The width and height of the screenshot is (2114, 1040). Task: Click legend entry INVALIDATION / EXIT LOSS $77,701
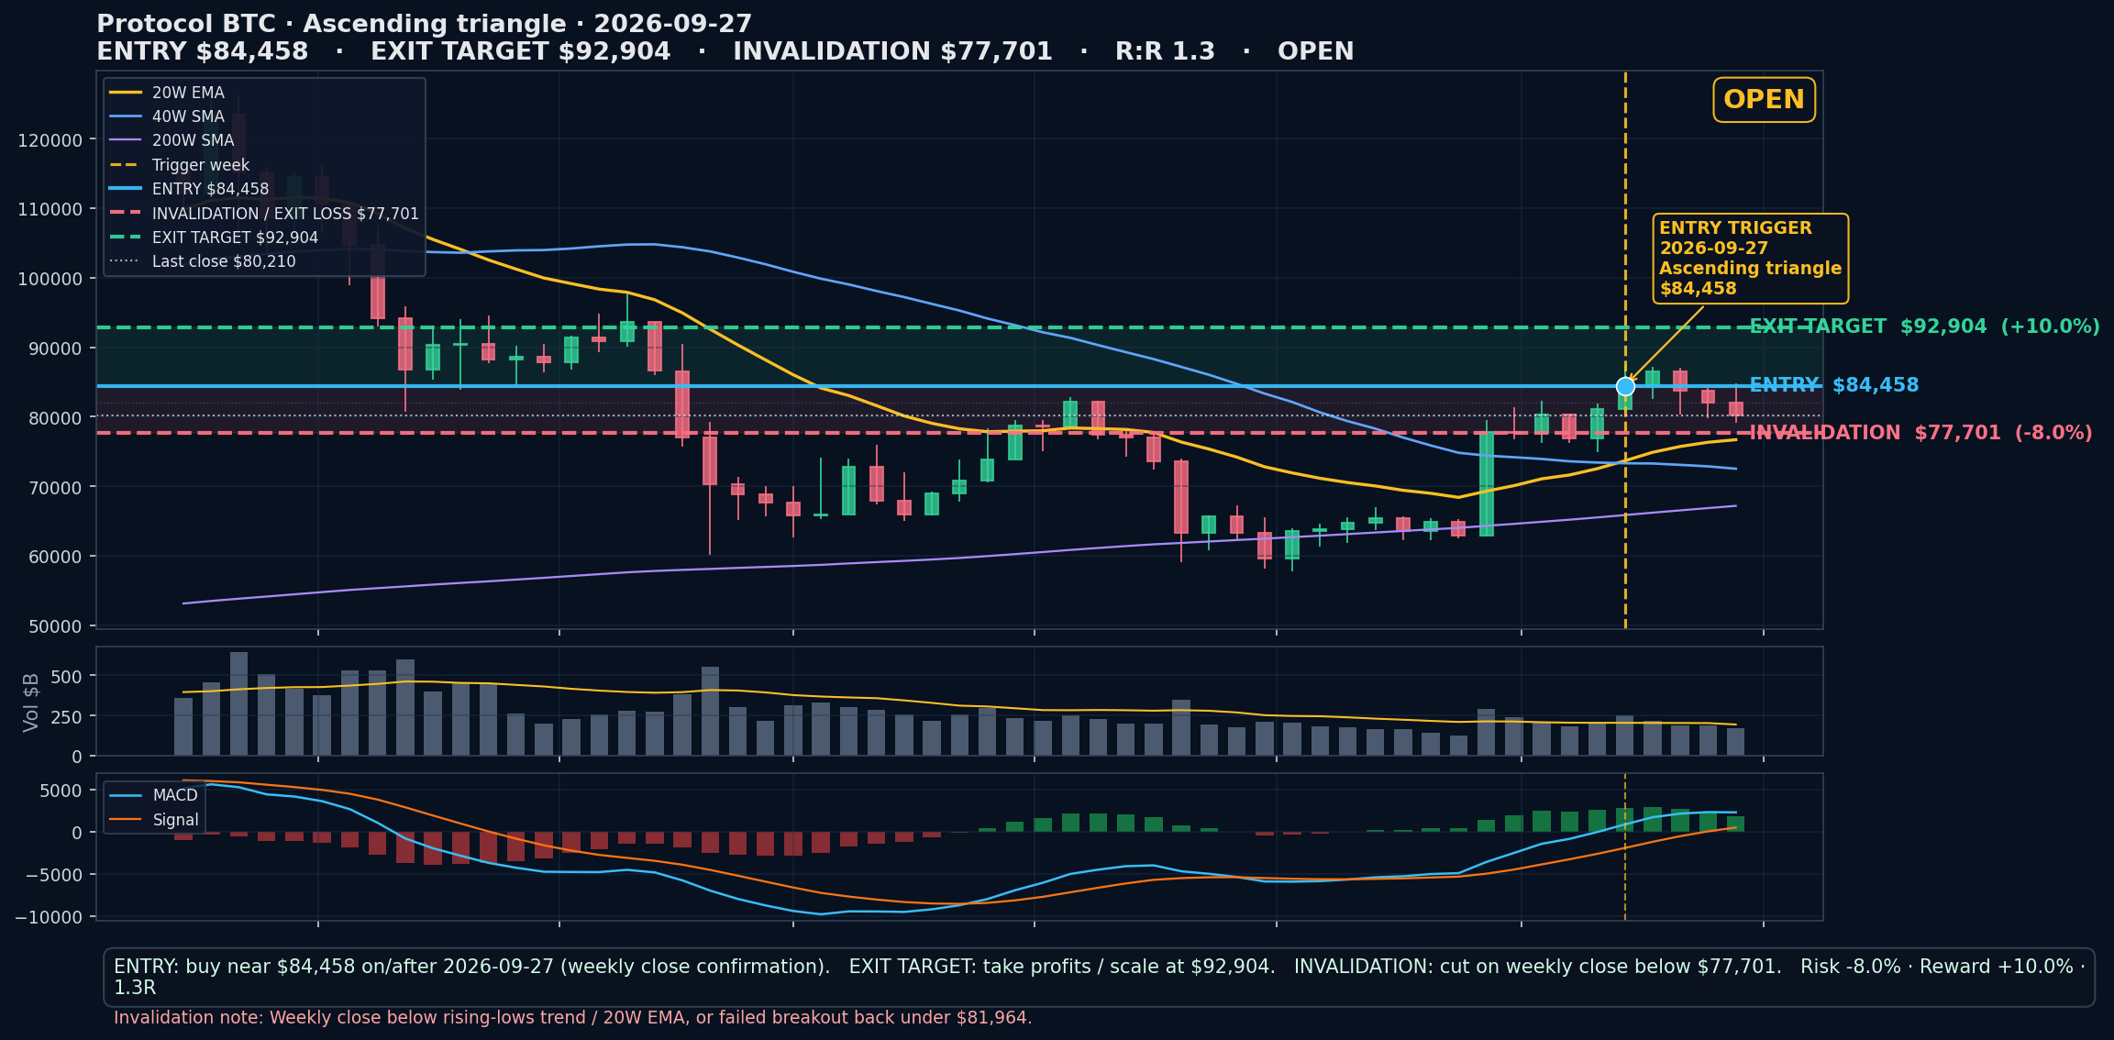(x=264, y=214)
